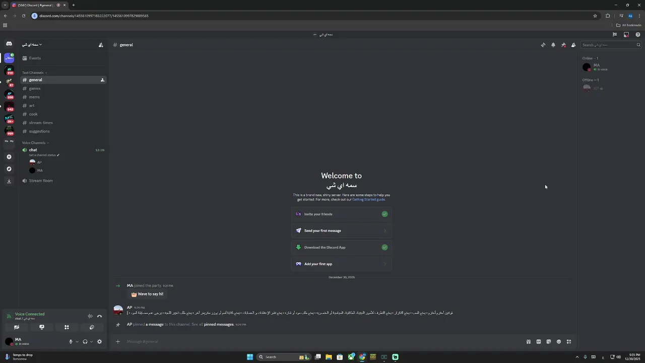Open User Settings gear icon

pyautogui.click(x=99, y=341)
